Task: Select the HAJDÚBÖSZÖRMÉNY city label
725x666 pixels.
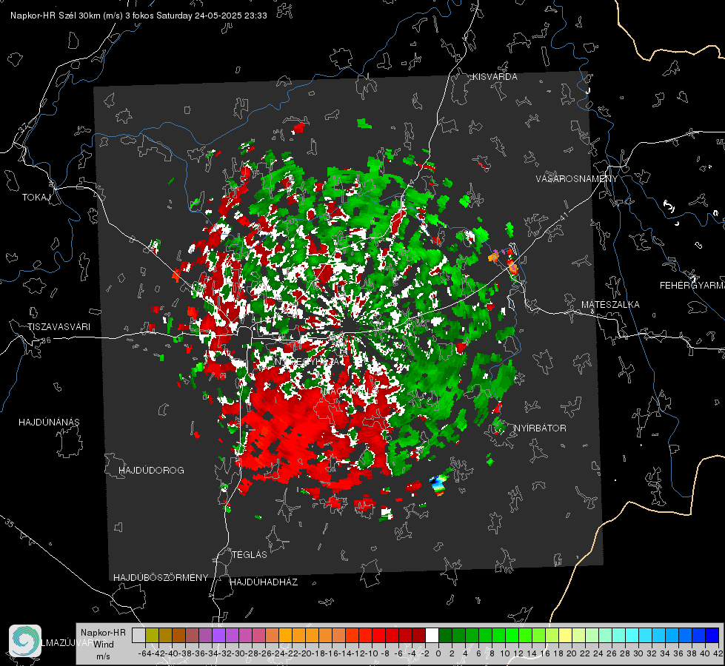Action: pyautogui.click(x=161, y=578)
